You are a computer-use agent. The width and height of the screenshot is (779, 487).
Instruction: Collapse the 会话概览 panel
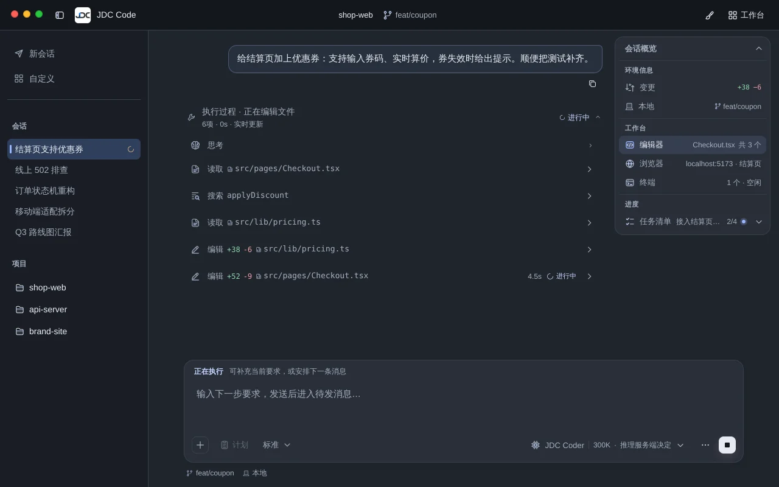click(759, 49)
